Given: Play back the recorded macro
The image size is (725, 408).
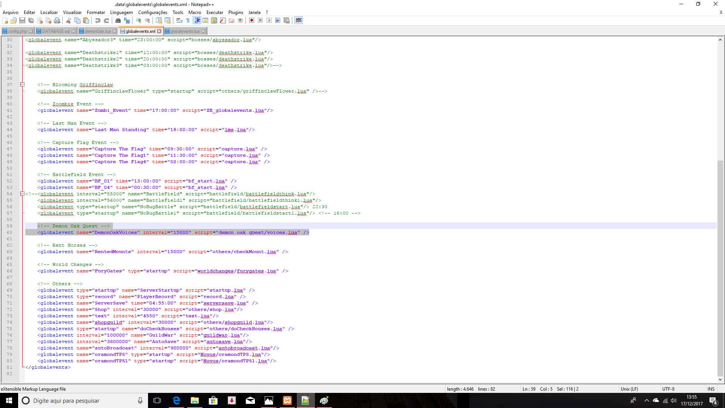Looking at the screenshot, I should pyautogui.click(x=269, y=20).
